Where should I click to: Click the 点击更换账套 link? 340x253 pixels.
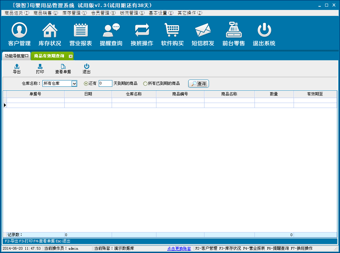[x=179, y=248]
